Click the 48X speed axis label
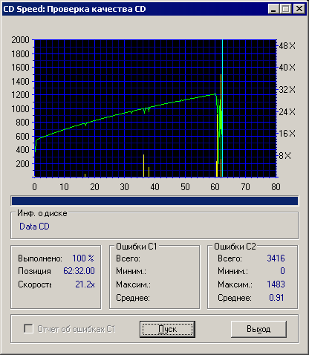 [287, 46]
